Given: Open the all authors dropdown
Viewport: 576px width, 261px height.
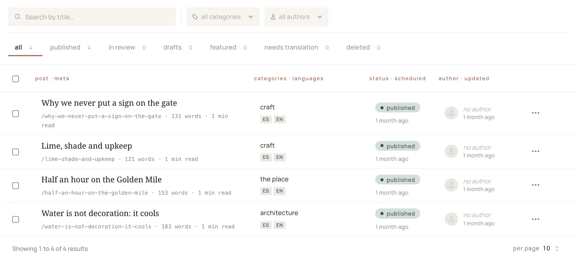Looking at the screenshot, I should point(296,17).
